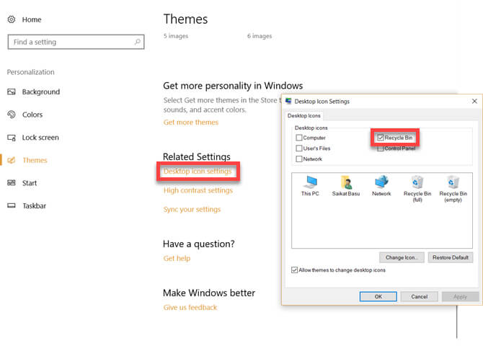Enable the User's Files checkbox
Screen dimensions: 483x346
pos(298,148)
